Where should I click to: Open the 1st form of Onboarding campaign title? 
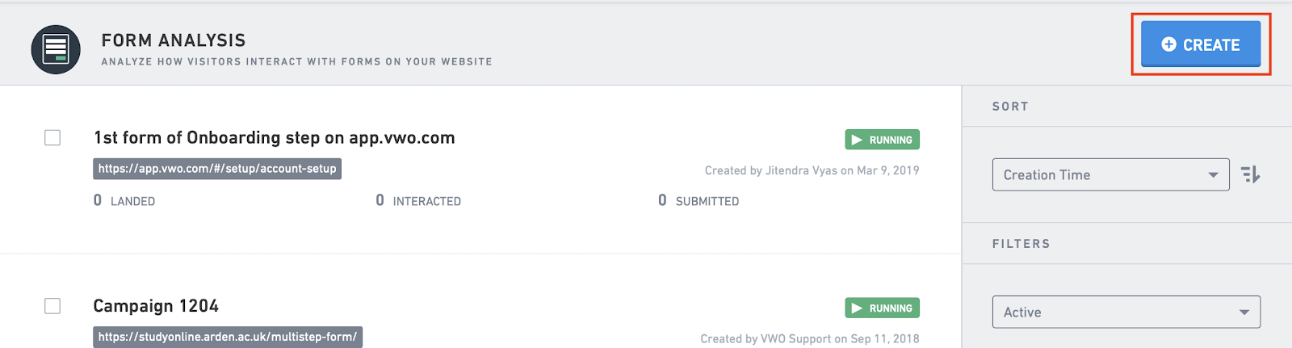[274, 138]
